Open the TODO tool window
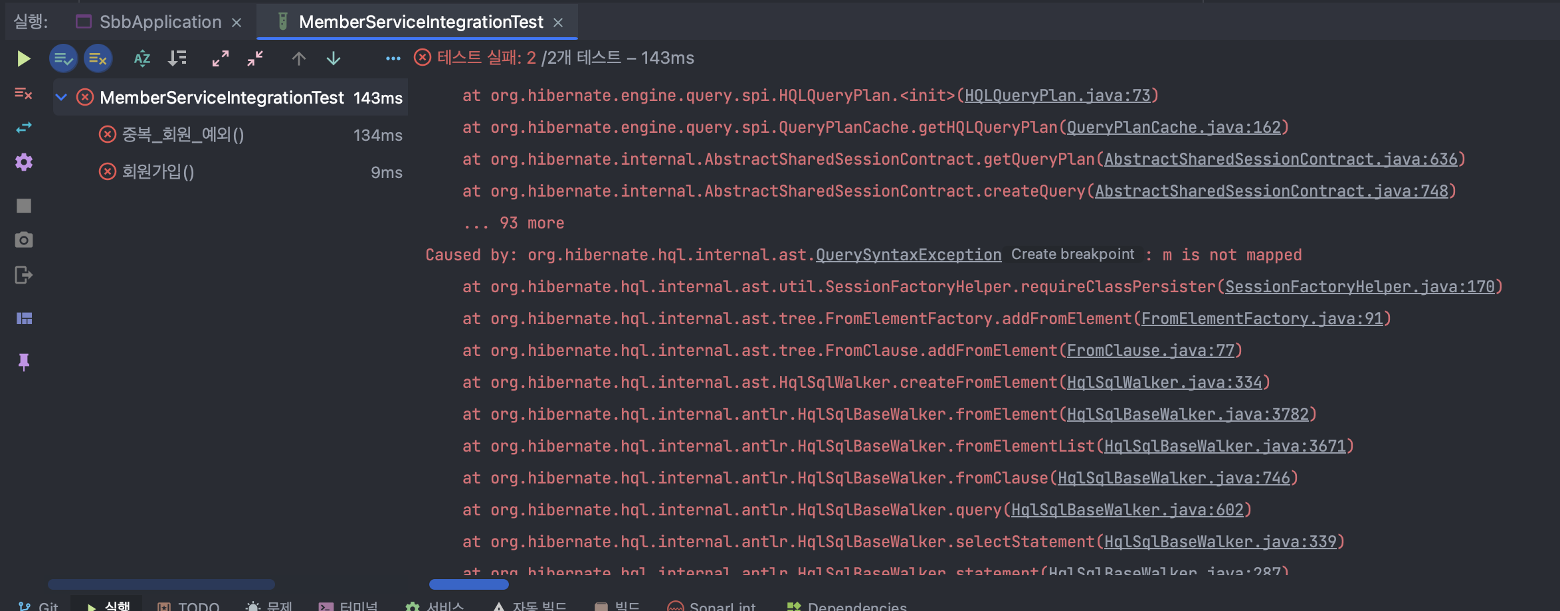1560x611 pixels. click(188, 606)
